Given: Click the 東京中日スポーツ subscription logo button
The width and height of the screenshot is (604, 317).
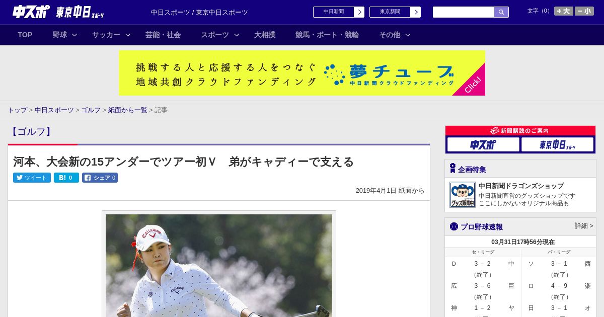Looking at the screenshot, I should click(558, 145).
